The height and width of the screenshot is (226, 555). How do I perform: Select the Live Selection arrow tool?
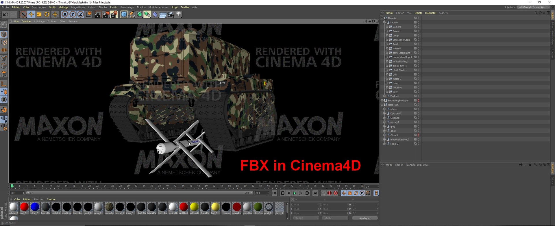pos(23,14)
